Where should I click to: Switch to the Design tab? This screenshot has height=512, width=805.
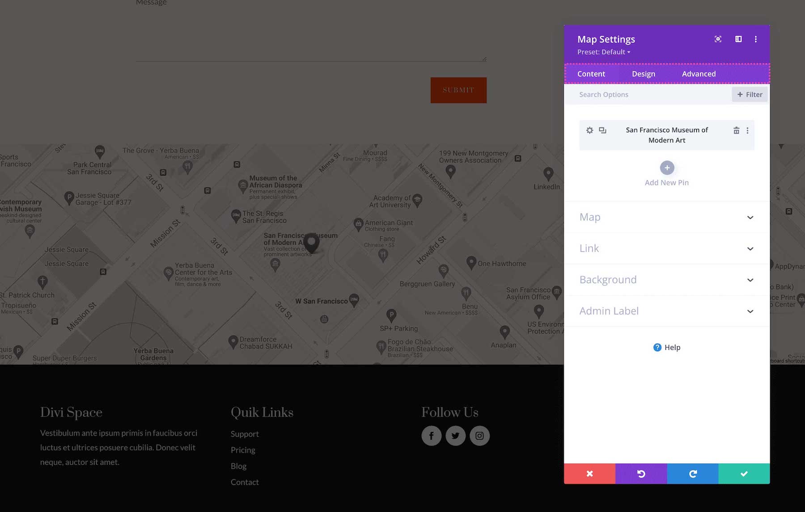[x=643, y=74]
